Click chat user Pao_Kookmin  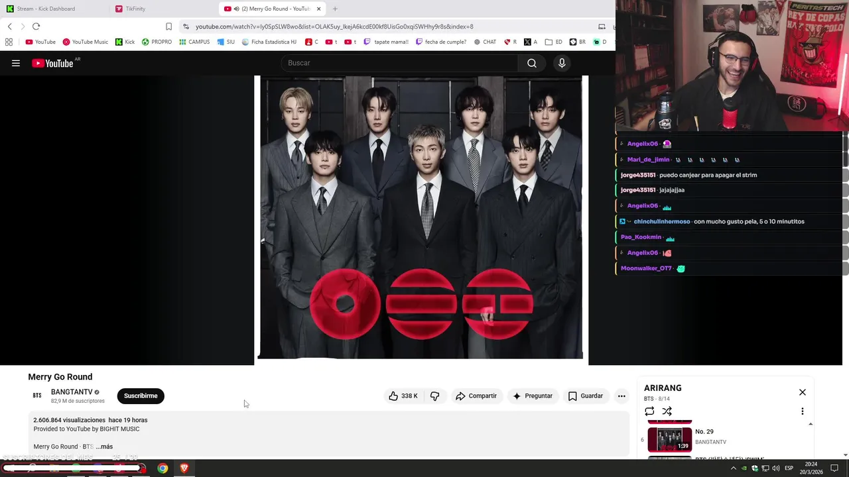click(x=641, y=237)
